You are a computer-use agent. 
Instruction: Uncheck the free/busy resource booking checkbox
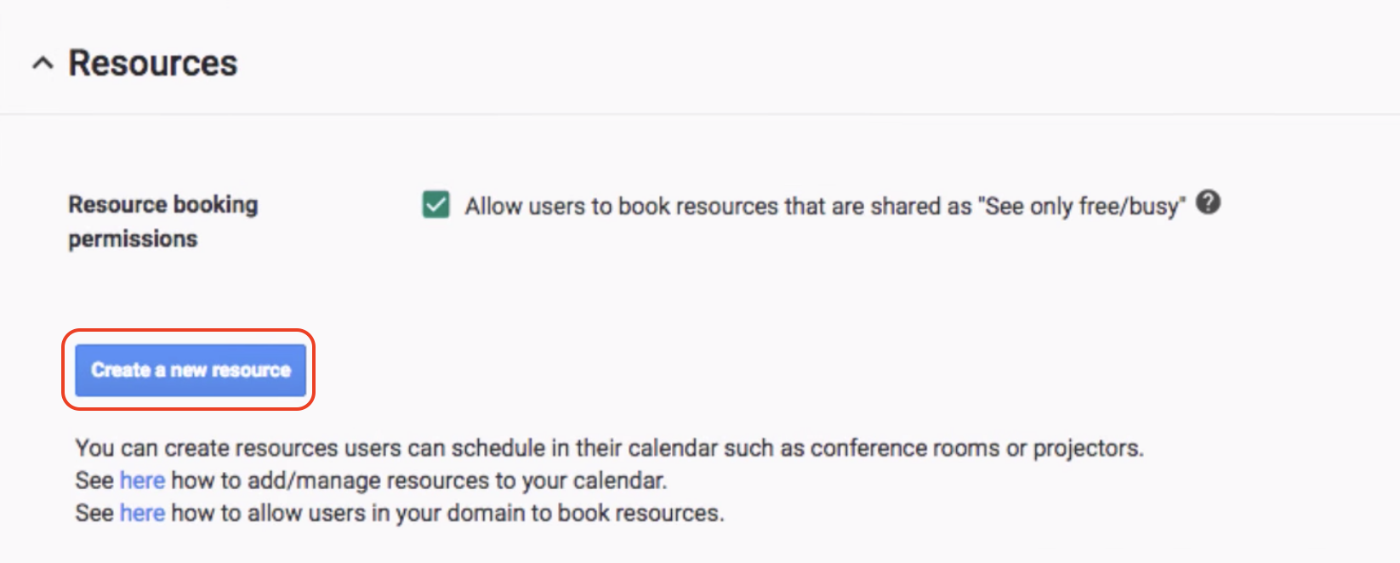(x=436, y=205)
